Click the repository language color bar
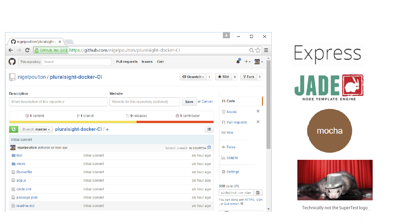Viewport: 398px width, 223px height. tap(111, 122)
